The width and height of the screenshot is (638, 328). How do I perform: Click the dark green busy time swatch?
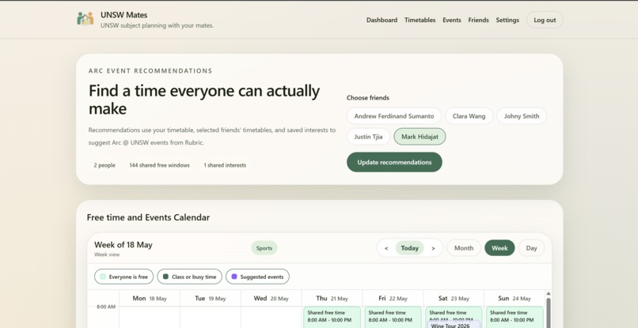(165, 277)
